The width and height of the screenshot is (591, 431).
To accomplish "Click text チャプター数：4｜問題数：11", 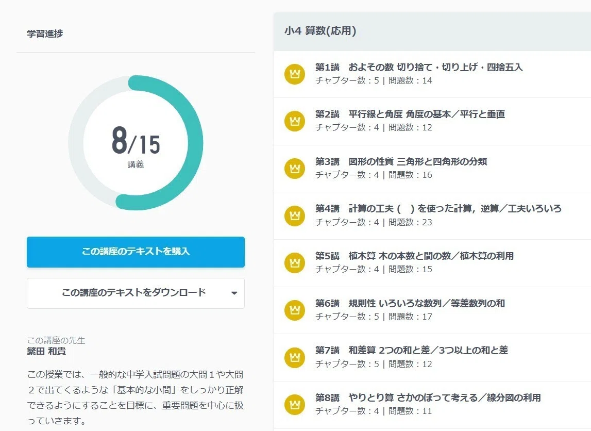I will tap(374, 411).
